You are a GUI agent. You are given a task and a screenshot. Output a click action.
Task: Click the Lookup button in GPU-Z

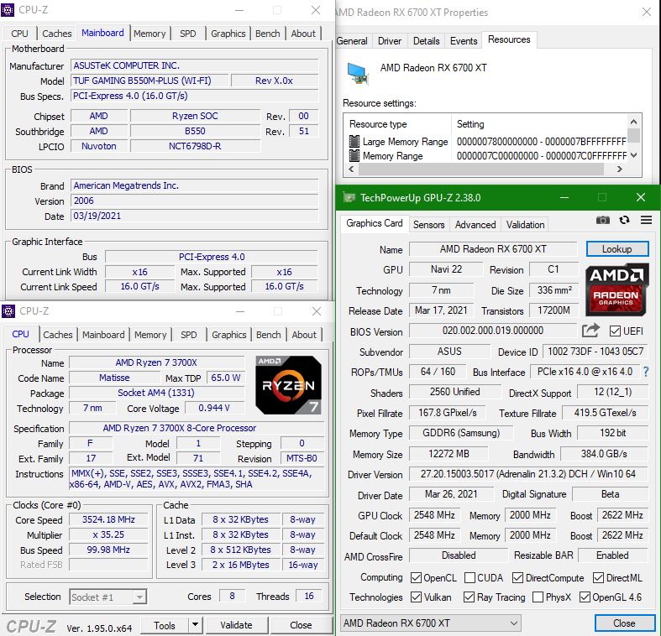tap(617, 249)
